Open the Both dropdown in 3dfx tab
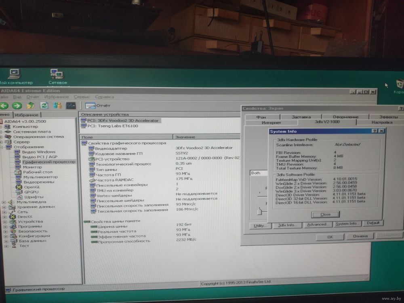This screenshot has width=404, height=303. click(259, 173)
